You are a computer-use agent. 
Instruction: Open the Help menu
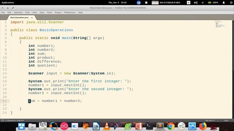tap(80, 12)
